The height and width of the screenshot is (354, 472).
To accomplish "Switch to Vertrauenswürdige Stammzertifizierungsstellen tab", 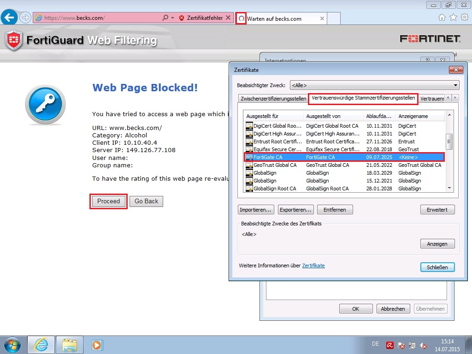I will tap(363, 98).
